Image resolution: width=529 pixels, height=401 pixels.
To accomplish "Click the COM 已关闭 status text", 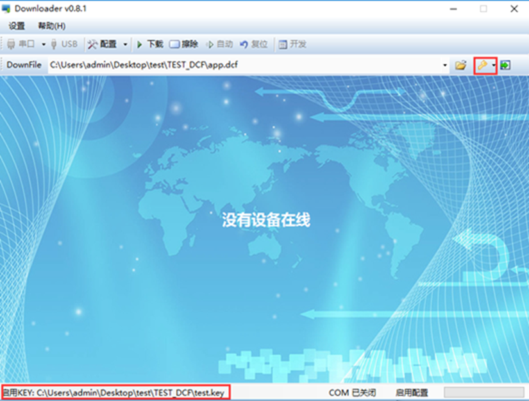I will [x=352, y=393].
